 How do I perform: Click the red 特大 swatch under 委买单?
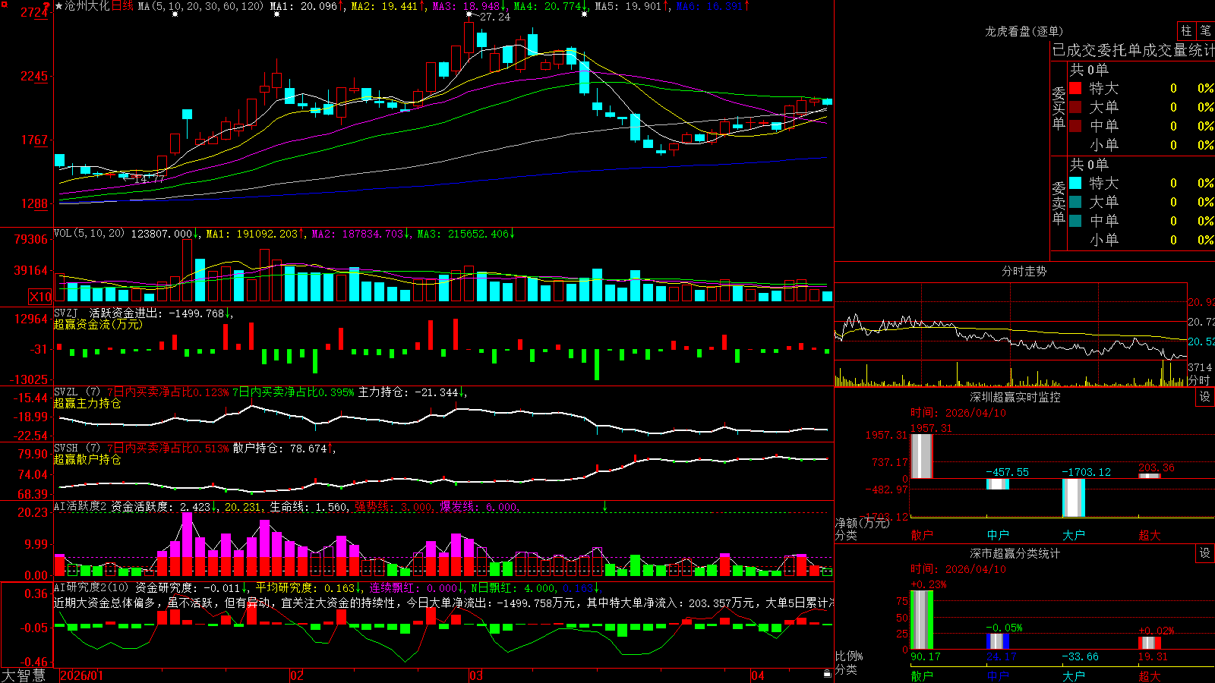point(1075,88)
